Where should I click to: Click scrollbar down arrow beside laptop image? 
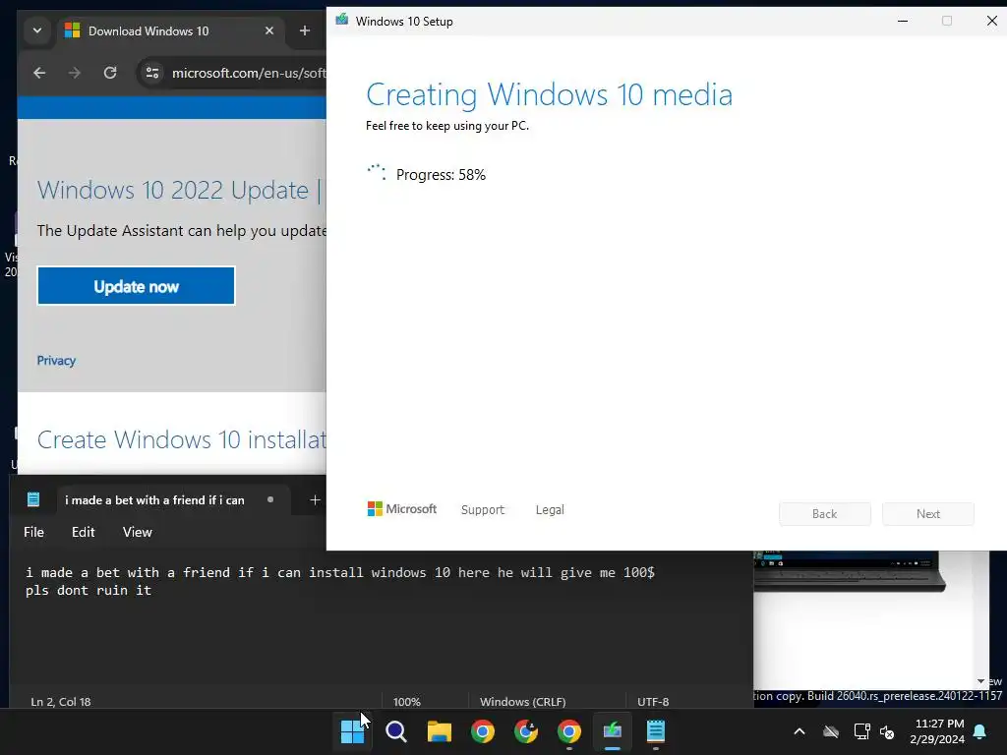tap(980, 680)
